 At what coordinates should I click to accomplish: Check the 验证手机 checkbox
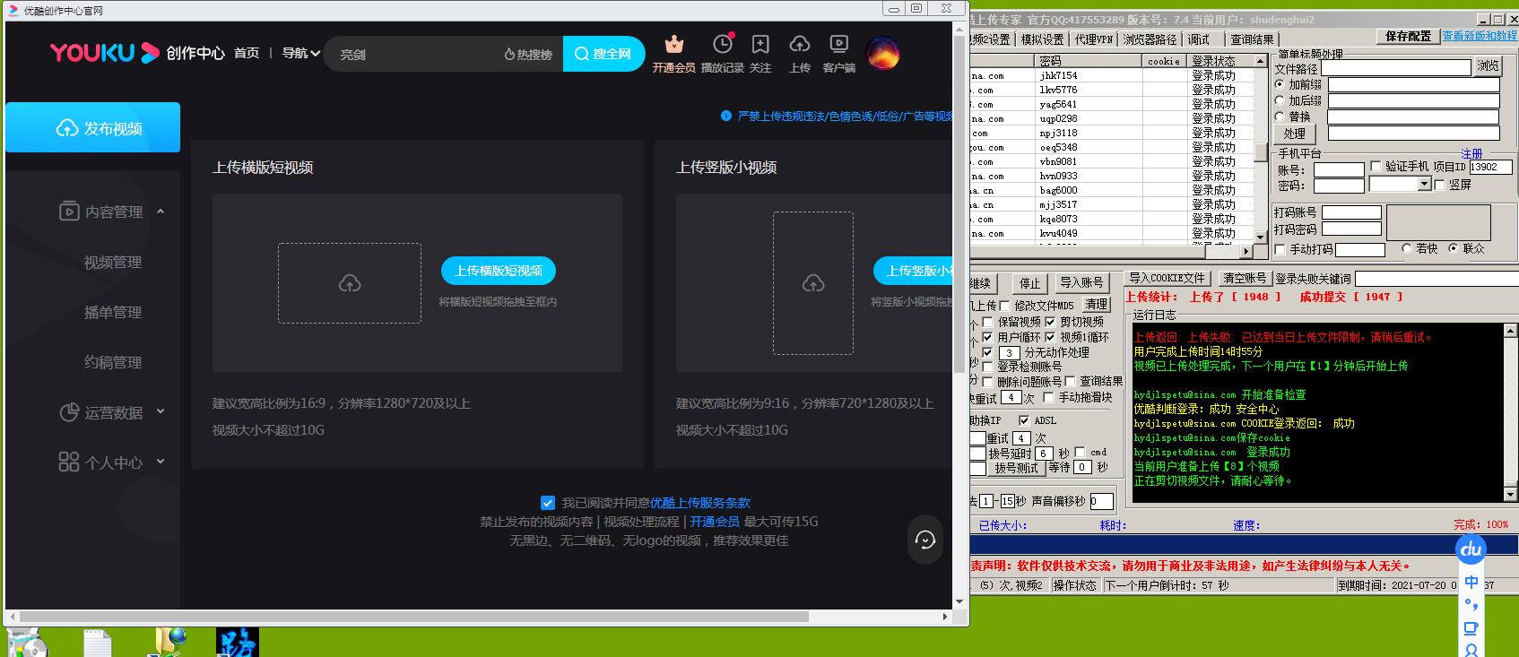point(1376,166)
